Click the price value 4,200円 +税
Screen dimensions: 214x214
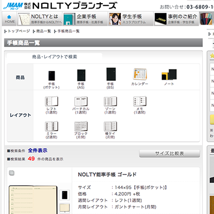pyautogui.click(x=127, y=194)
